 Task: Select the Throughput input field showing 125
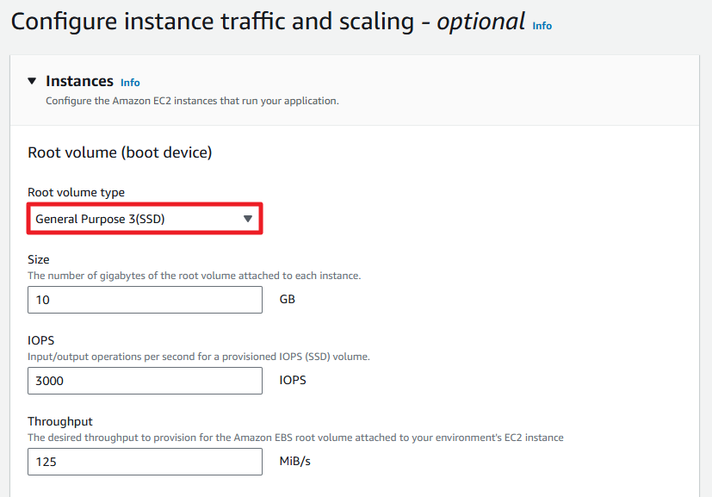[x=145, y=462]
